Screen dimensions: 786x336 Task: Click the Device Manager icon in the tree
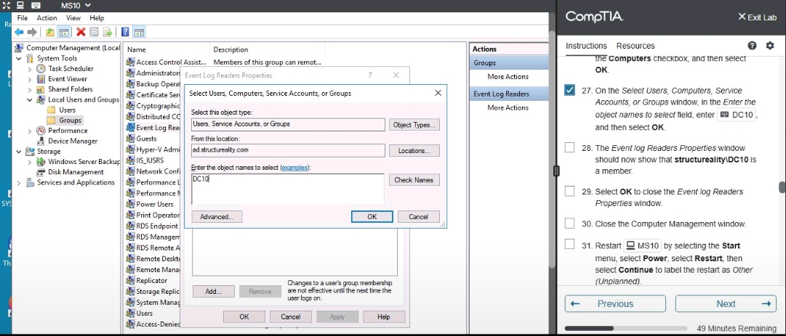pos(41,141)
